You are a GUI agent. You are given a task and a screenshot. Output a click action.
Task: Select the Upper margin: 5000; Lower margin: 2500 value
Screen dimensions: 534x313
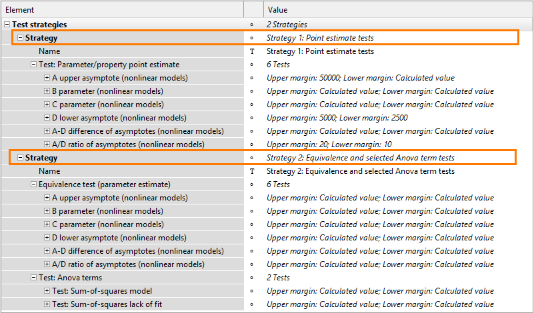337,118
